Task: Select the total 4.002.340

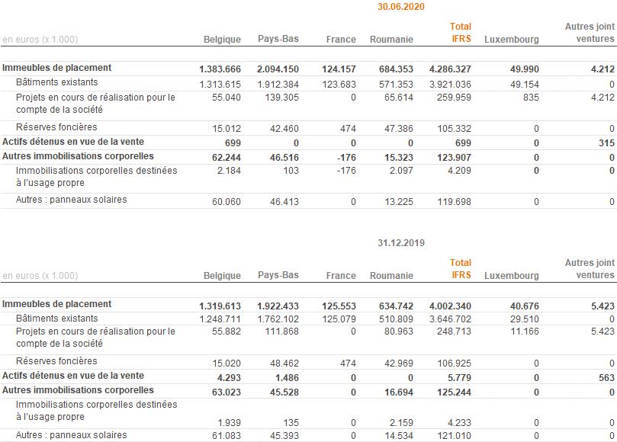Action: click(x=450, y=306)
